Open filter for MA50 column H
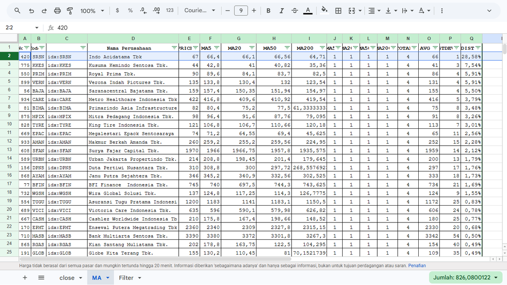The width and height of the screenshot is (507, 285). (x=287, y=48)
